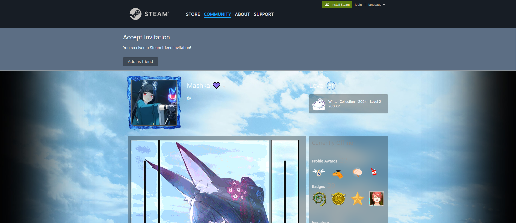Open the red-haired character badge
Screen dimensions: 516x223
point(377,199)
